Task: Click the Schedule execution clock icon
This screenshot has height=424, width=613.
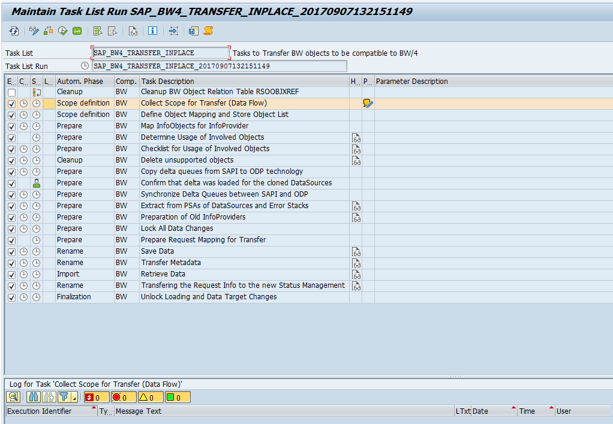Action: tap(62, 32)
